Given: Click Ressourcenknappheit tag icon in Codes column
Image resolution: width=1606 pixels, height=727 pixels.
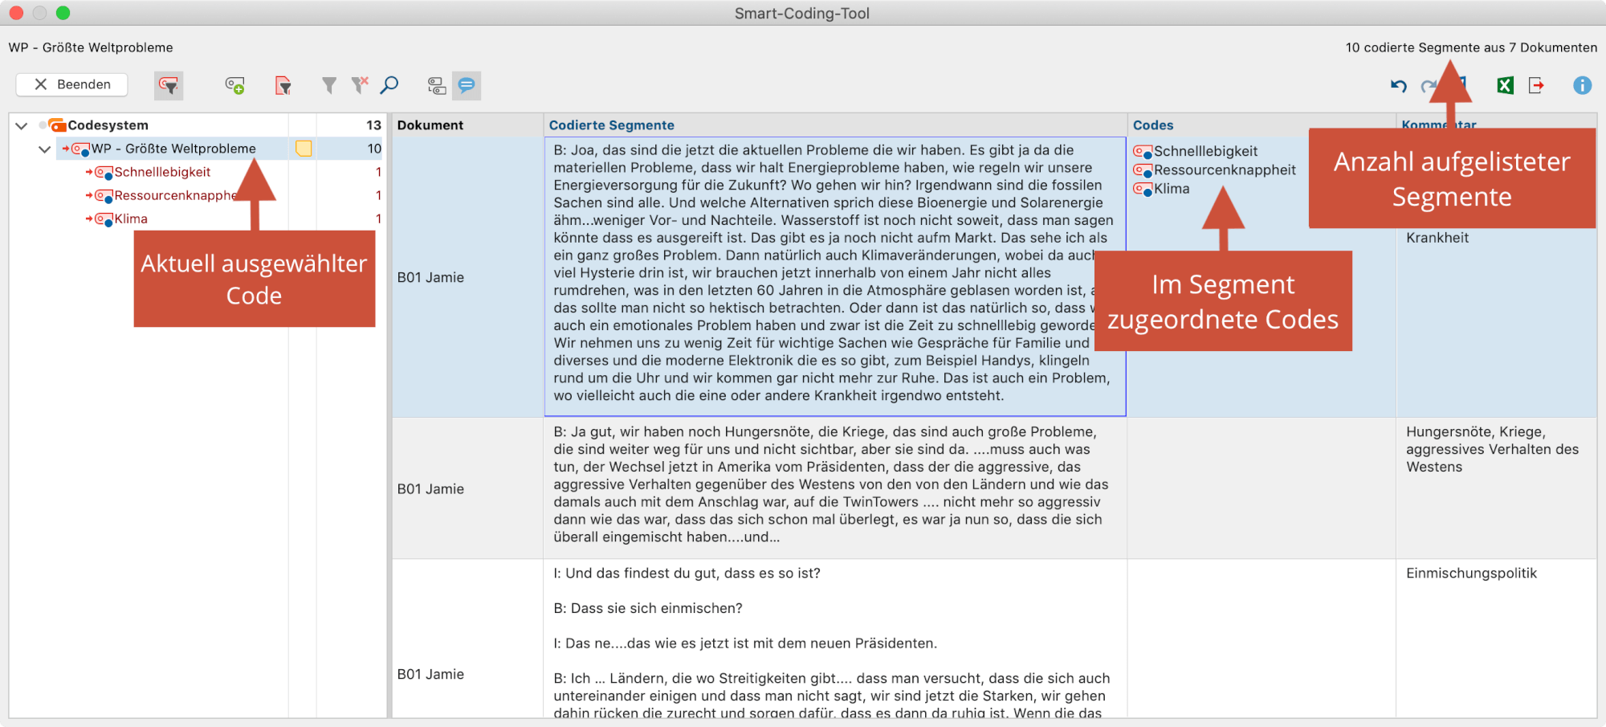Looking at the screenshot, I should pos(1143,170).
